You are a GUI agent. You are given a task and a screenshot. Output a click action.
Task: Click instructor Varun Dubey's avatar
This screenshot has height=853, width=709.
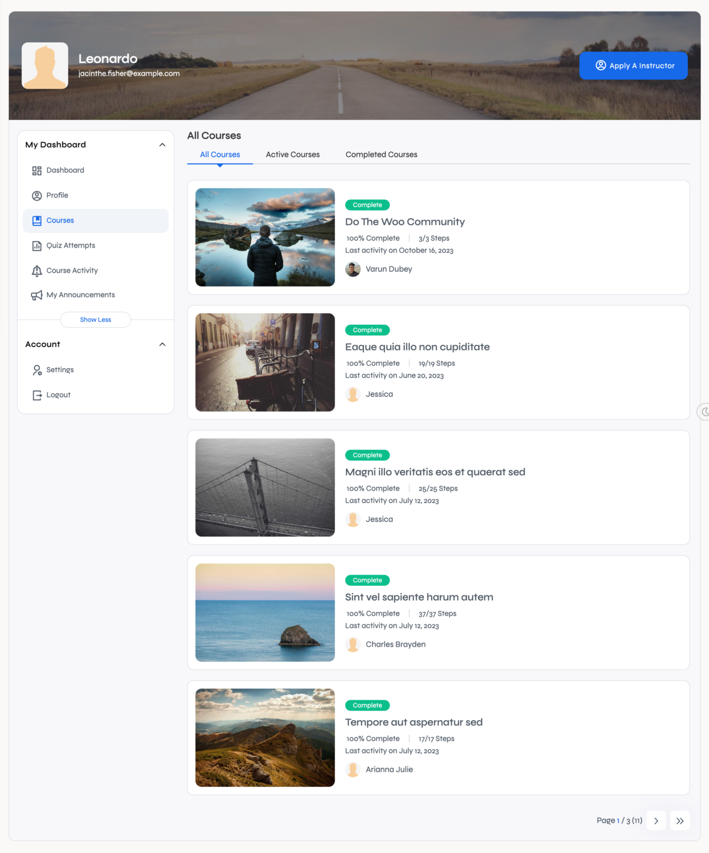pyautogui.click(x=353, y=269)
